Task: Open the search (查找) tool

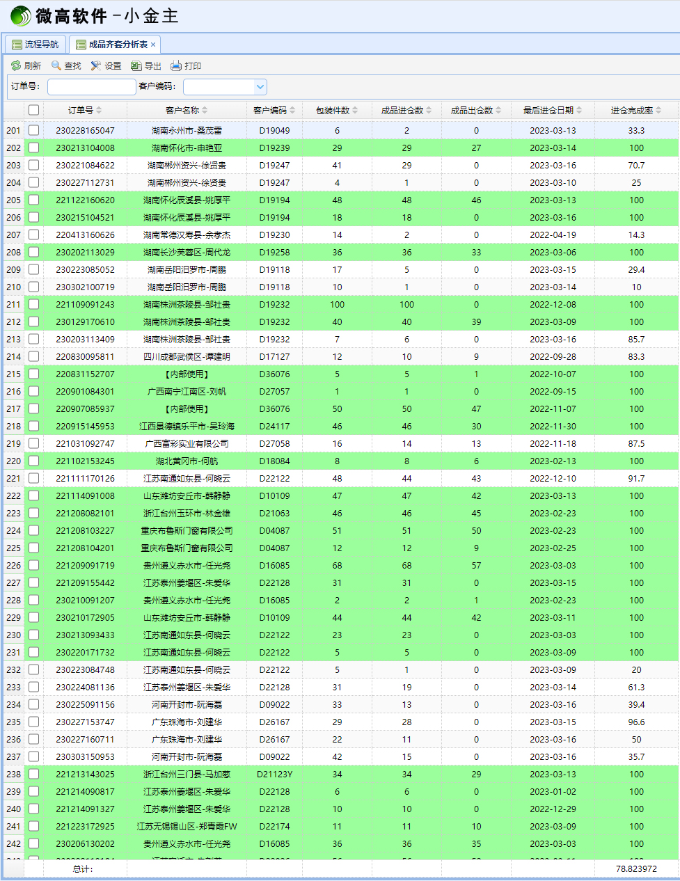Action: (56, 65)
